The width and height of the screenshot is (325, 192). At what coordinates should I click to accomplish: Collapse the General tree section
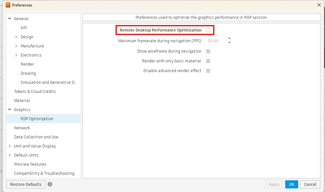tap(9, 19)
